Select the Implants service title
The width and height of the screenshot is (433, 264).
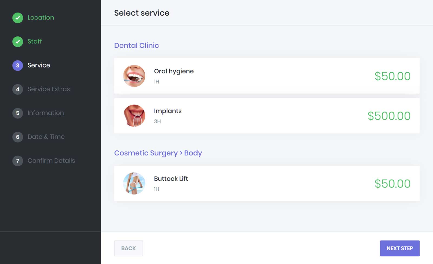coord(168,111)
